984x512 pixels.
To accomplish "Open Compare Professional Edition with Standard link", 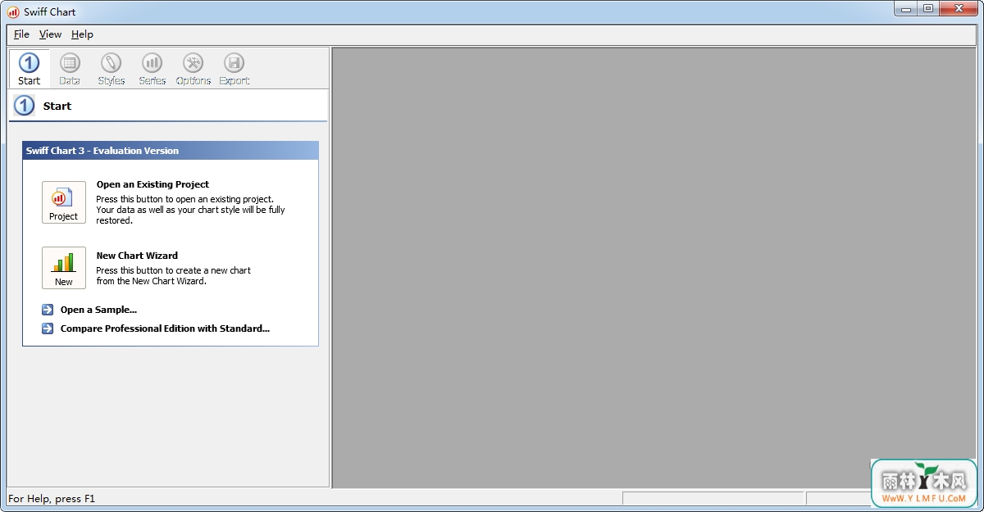I will pos(165,328).
